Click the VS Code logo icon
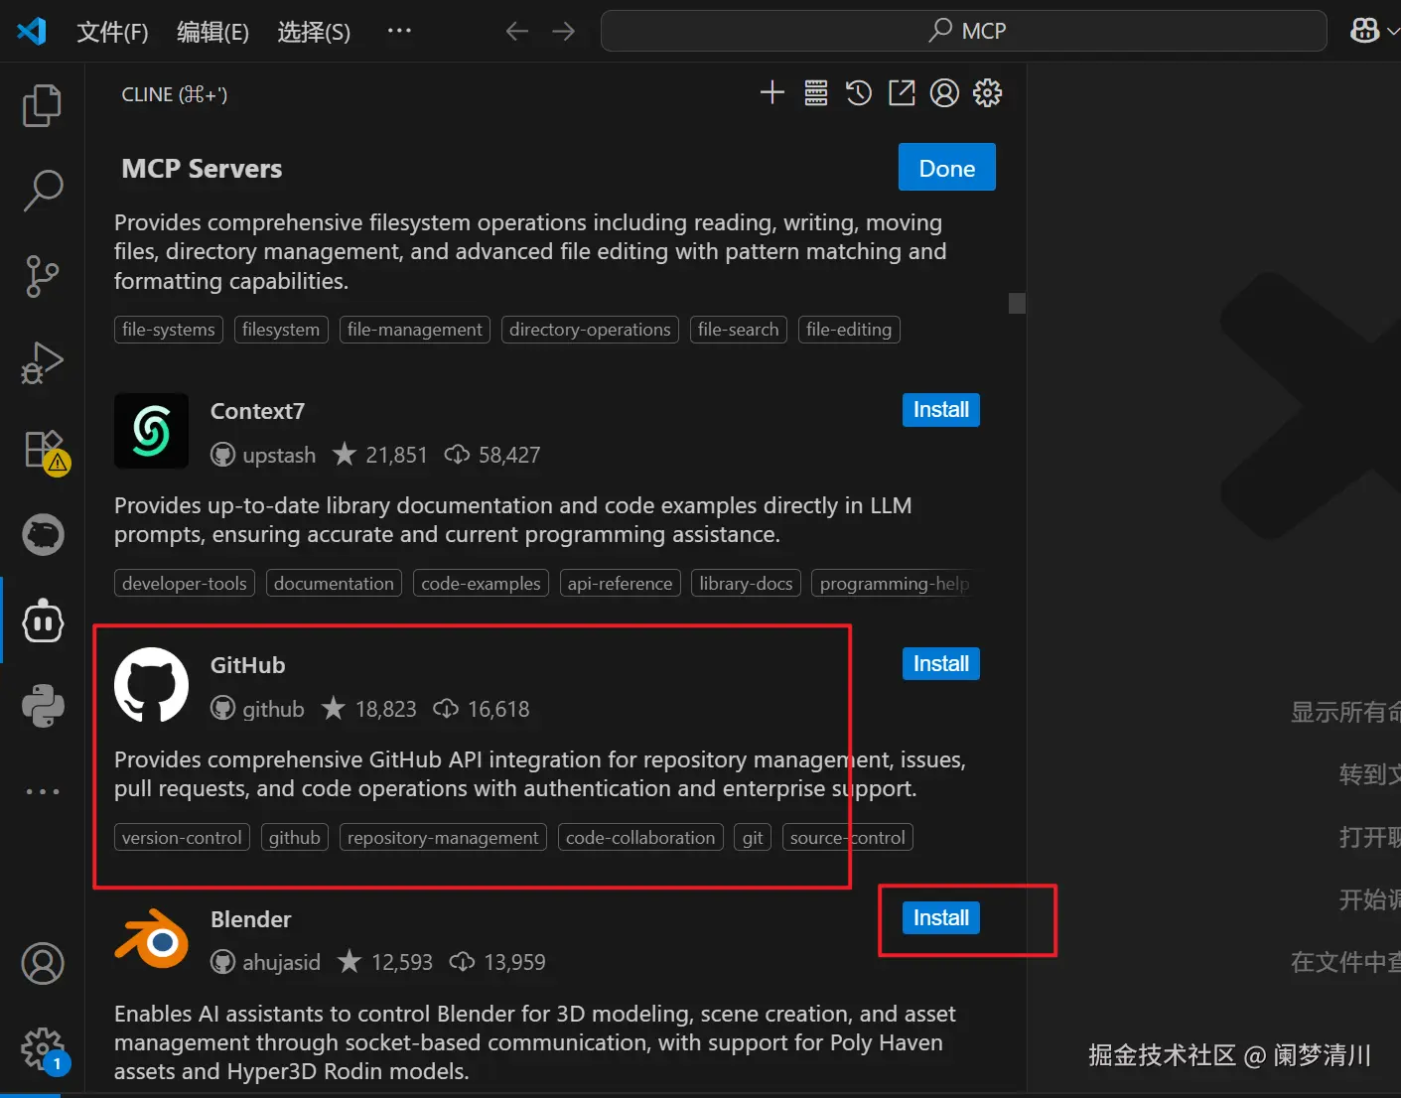 click(32, 31)
